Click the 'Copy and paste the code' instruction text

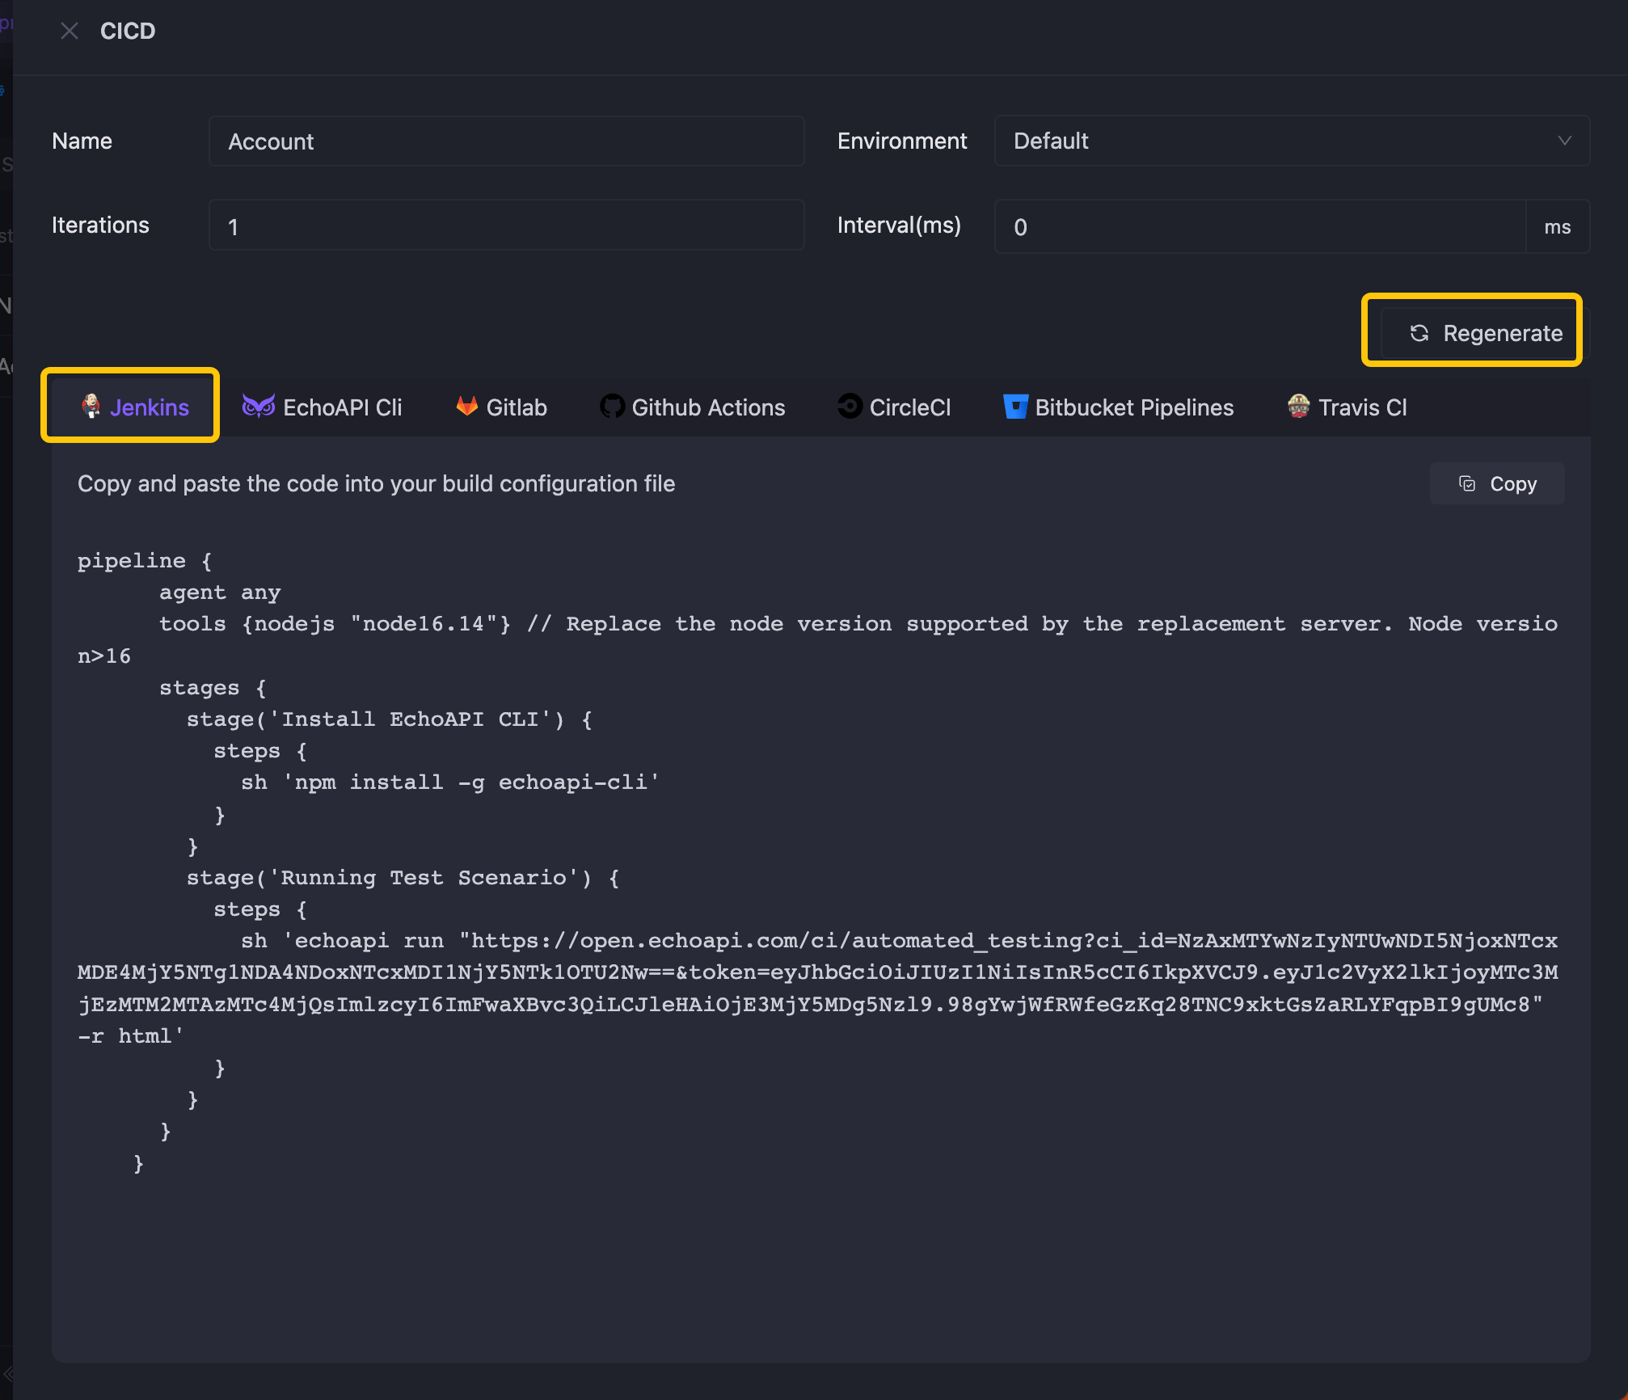coord(376,483)
